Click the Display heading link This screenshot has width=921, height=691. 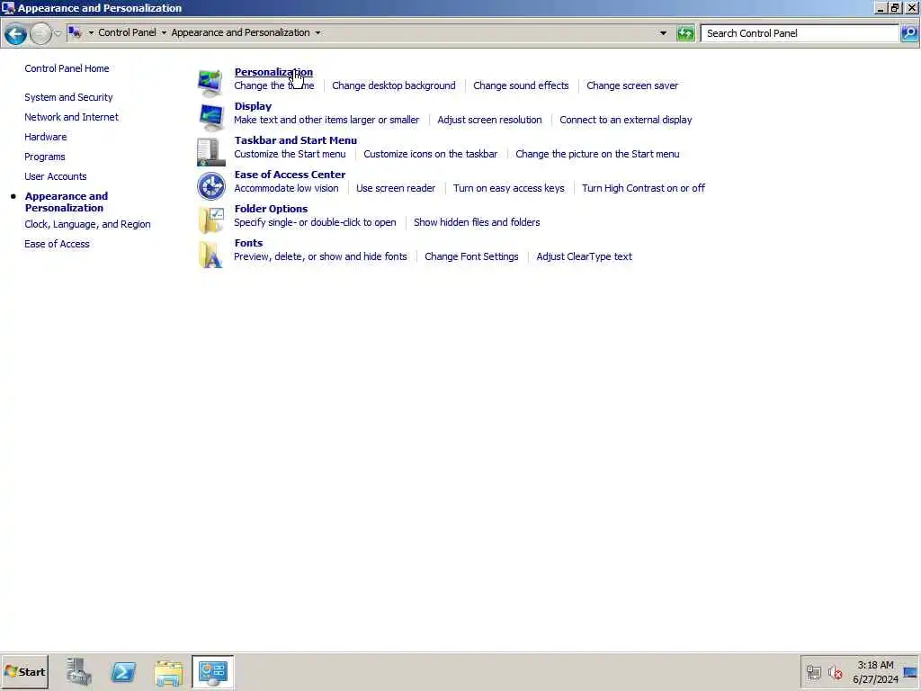coord(253,106)
